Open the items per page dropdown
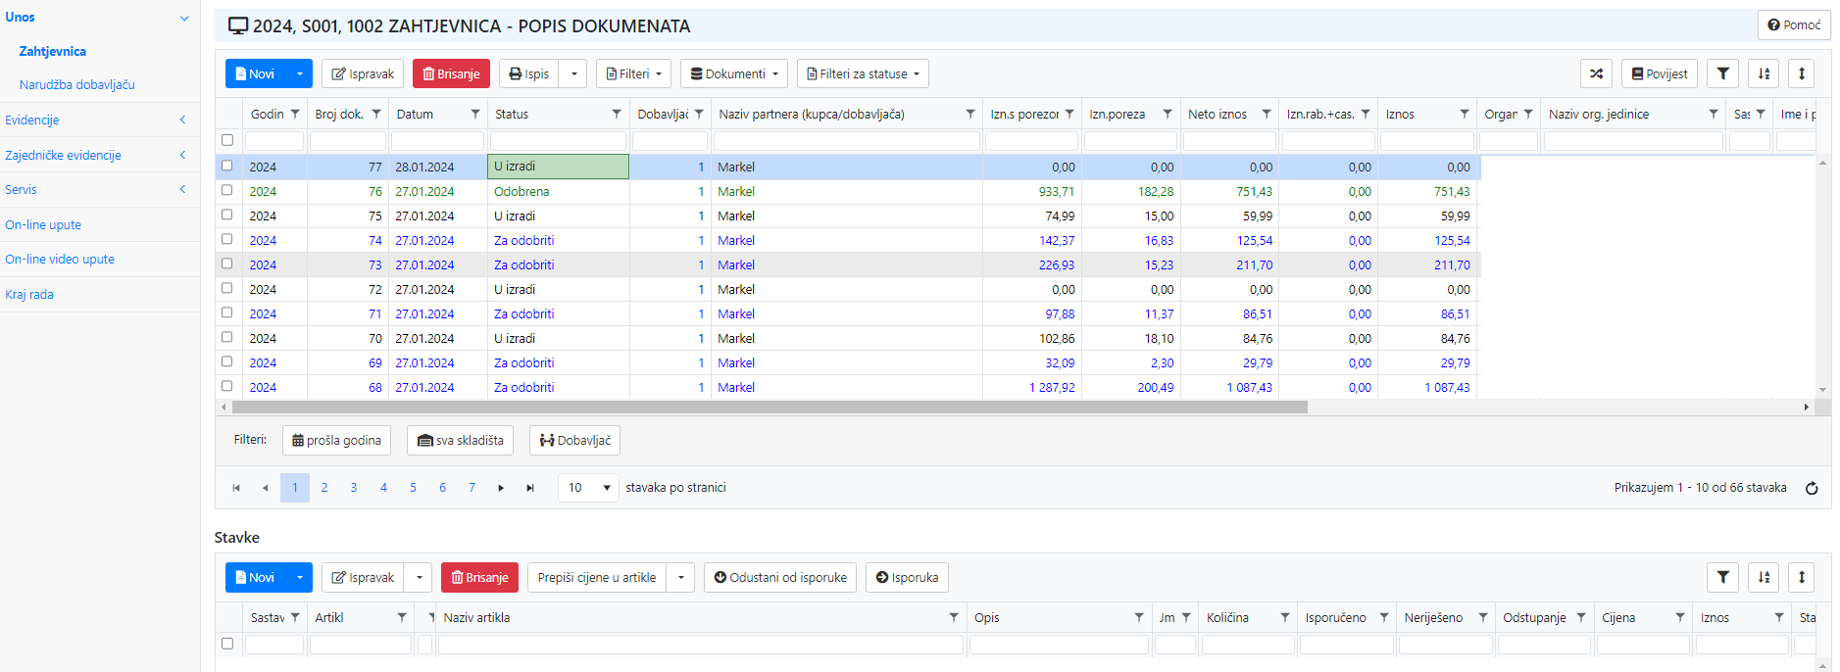Screen dimensions: 1840x672 588,488
